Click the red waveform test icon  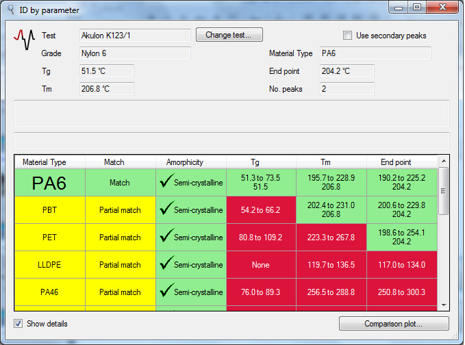24,40
